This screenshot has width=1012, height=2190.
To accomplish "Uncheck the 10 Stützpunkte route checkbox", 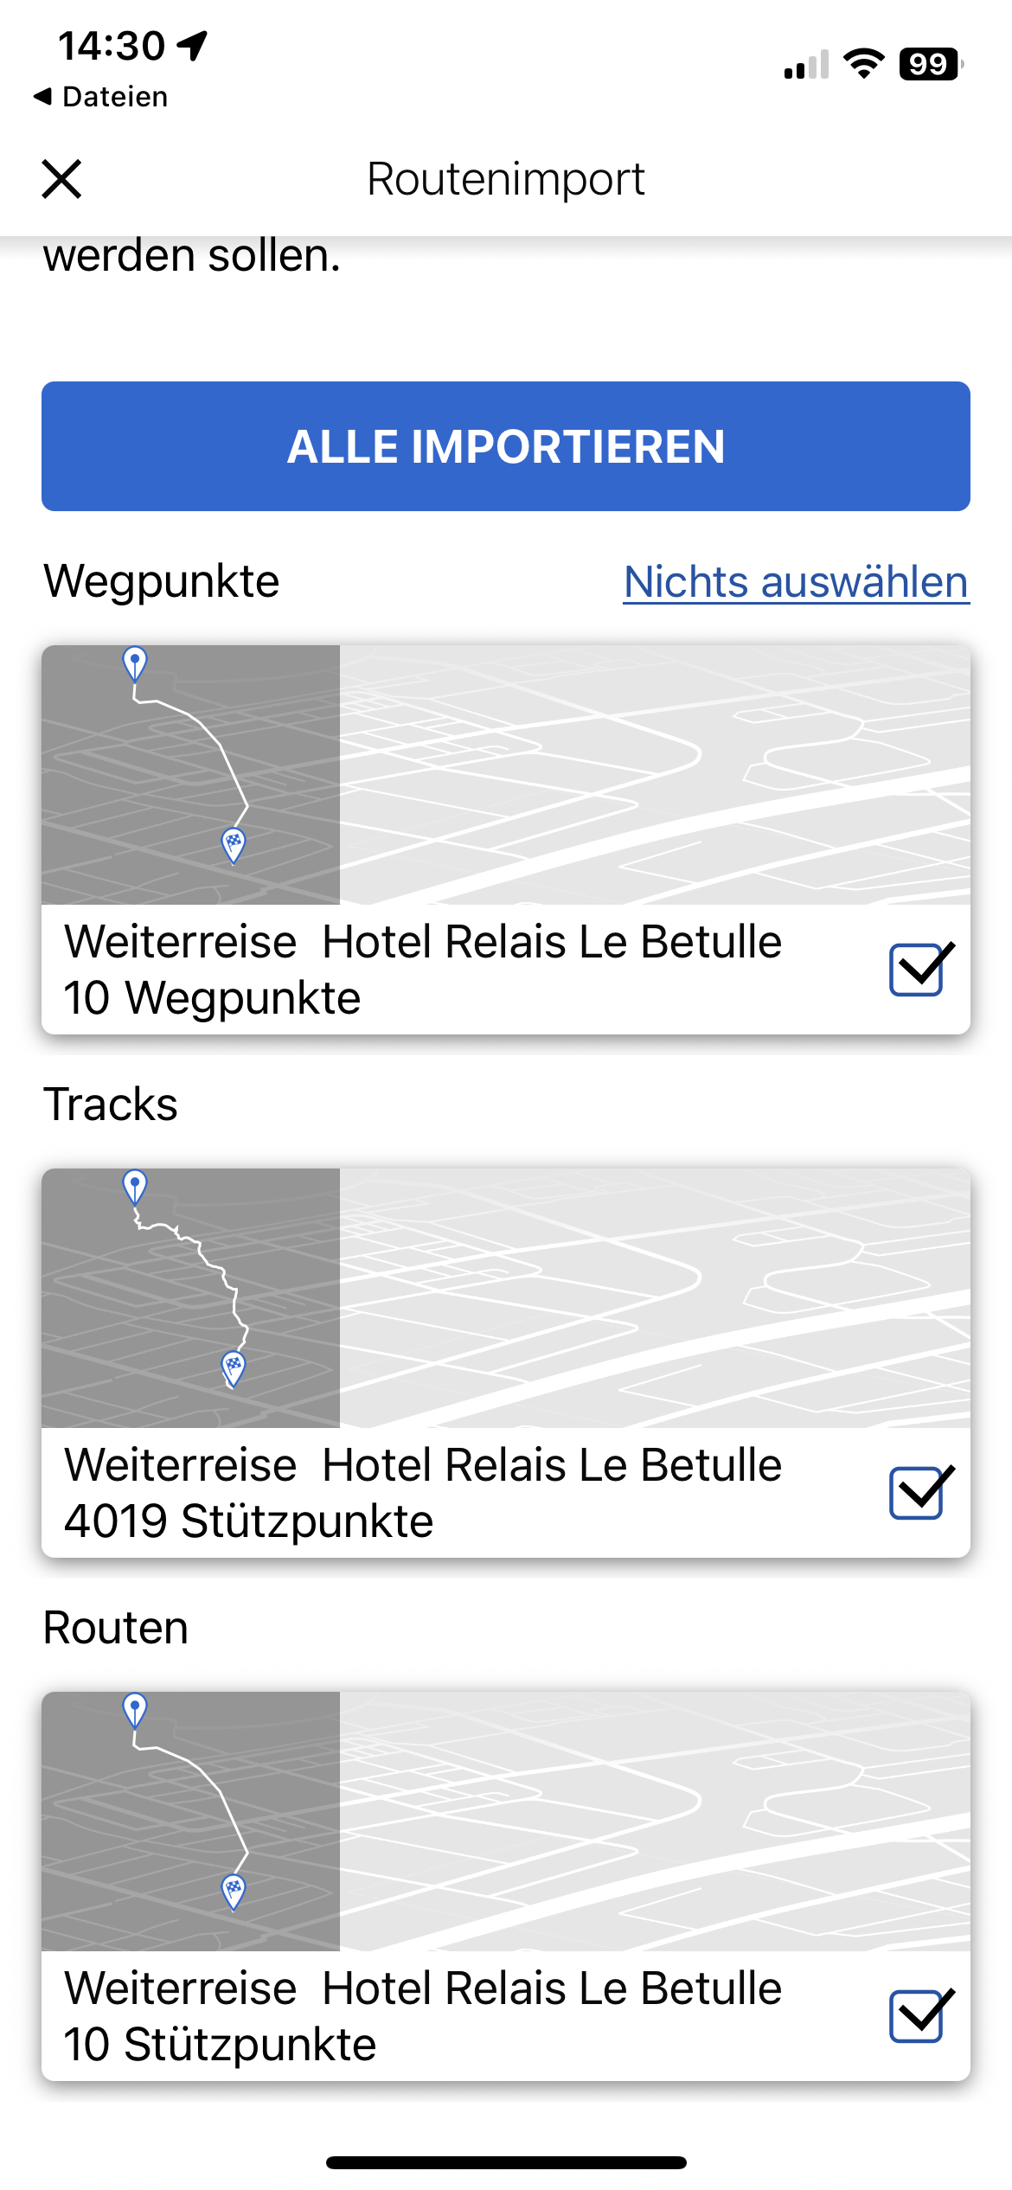I will pyautogui.click(x=917, y=2016).
